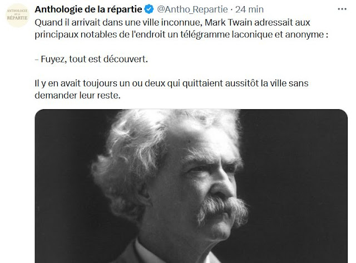Click the phrase "demander leur reste."
This screenshot has width=356, height=263.
click(x=77, y=95)
